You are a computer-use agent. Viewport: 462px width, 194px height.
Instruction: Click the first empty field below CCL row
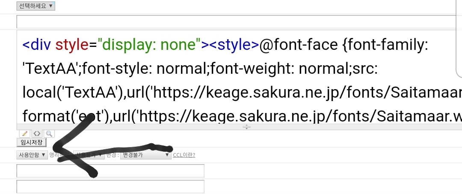point(110,171)
